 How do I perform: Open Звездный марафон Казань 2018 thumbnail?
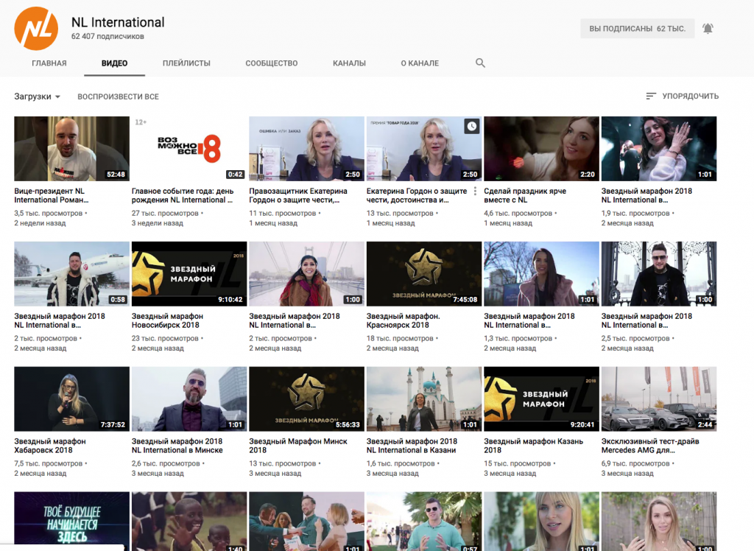coord(541,399)
